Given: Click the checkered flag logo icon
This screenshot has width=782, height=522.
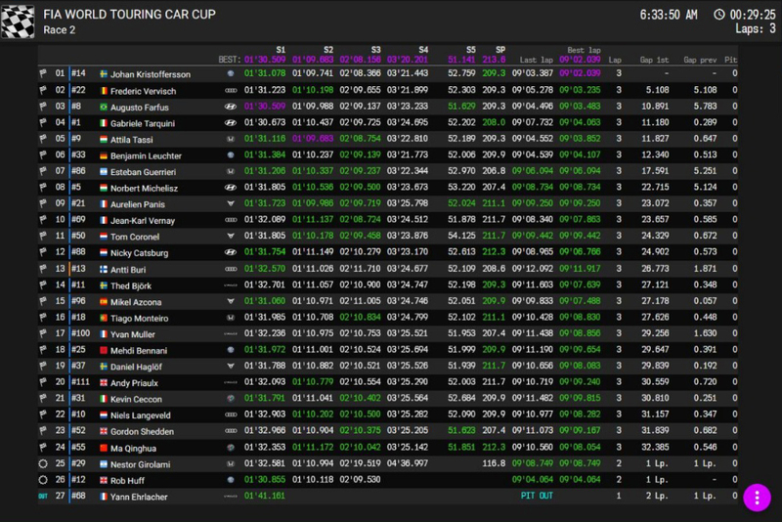Looking at the screenshot, I should click(18, 22).
